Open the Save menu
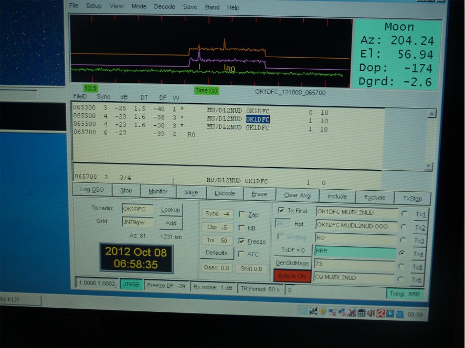The width and height of the screenshot is (465, 348). coord(190,7)
